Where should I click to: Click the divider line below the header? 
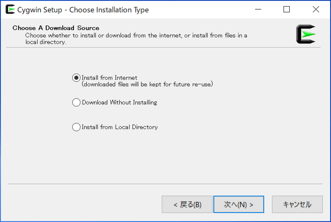click(x=163, y=47)
